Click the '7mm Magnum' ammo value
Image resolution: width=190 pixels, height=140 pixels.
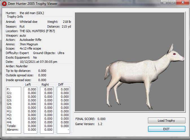click(29, 44)
